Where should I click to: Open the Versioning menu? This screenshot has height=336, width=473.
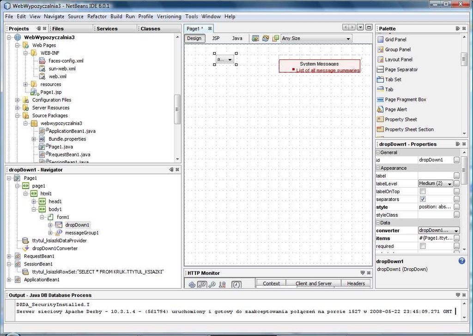[x=169, y=17]
